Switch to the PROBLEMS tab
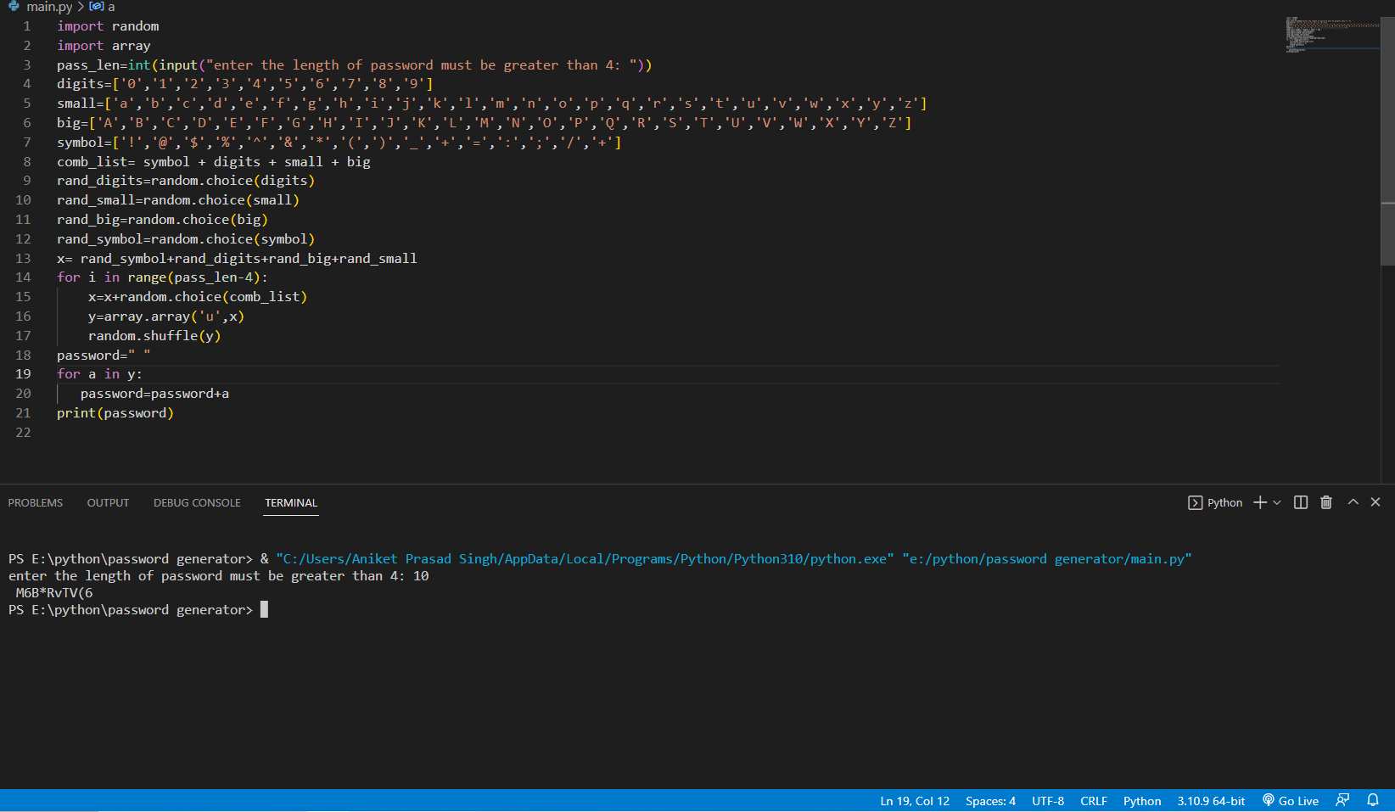 coord(36,502)
